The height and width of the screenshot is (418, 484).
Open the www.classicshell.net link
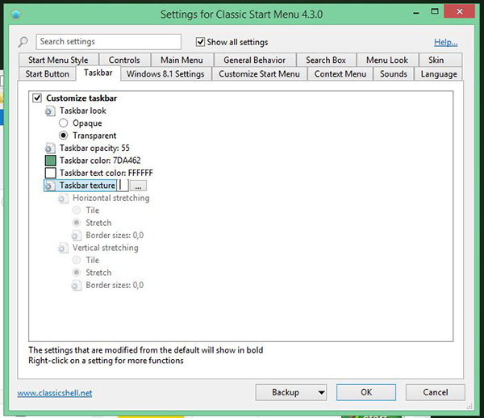55,393
